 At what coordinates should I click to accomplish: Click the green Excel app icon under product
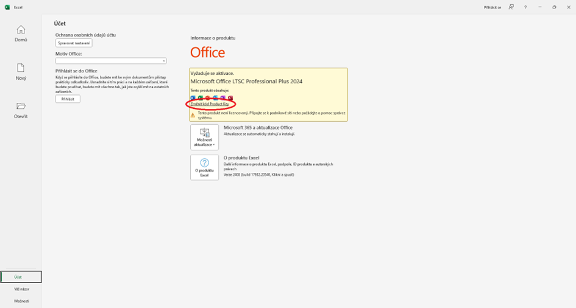coord(201,98)
